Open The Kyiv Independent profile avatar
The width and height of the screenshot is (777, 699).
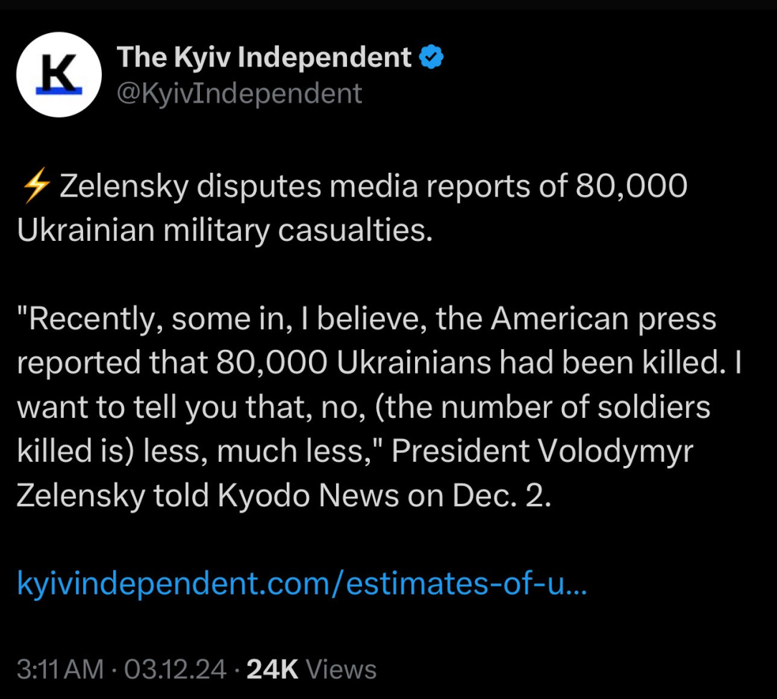[x=59, y=75]
